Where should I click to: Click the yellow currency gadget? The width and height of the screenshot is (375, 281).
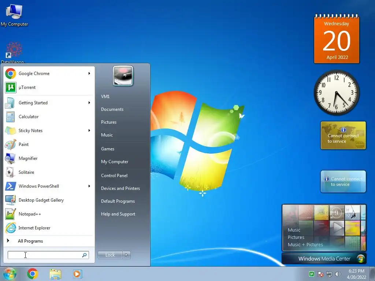343,135
